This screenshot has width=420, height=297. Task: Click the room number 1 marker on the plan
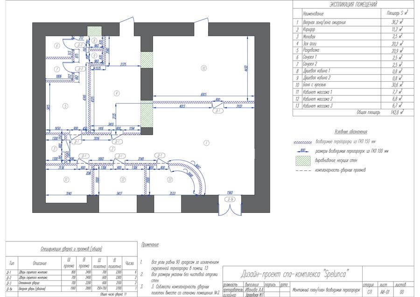click(x=206, y=143)
